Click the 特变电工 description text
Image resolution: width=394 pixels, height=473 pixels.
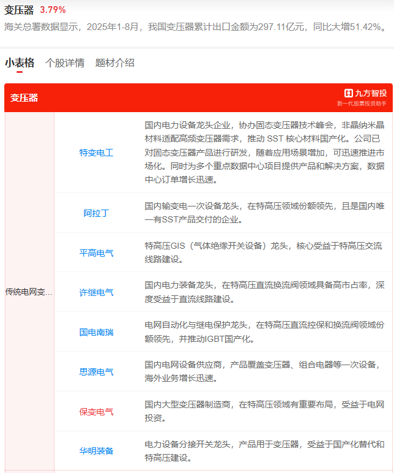click(264, 153)
